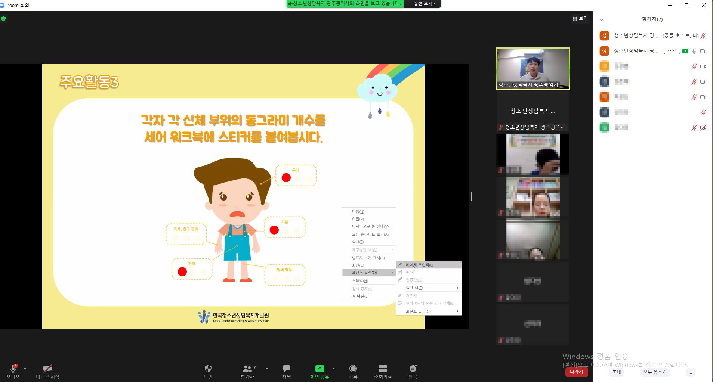Screen dimensions: 713x382
Task: Open 잉크 색 ink color submenu
Action: point(414,288)
